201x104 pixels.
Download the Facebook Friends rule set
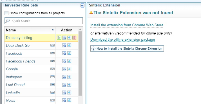point(69,61)
